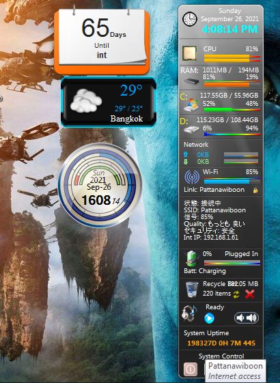Click the battery charge level bar
Image resolution: width=280 pixels, height=383 pixels.
pos(232,263)
